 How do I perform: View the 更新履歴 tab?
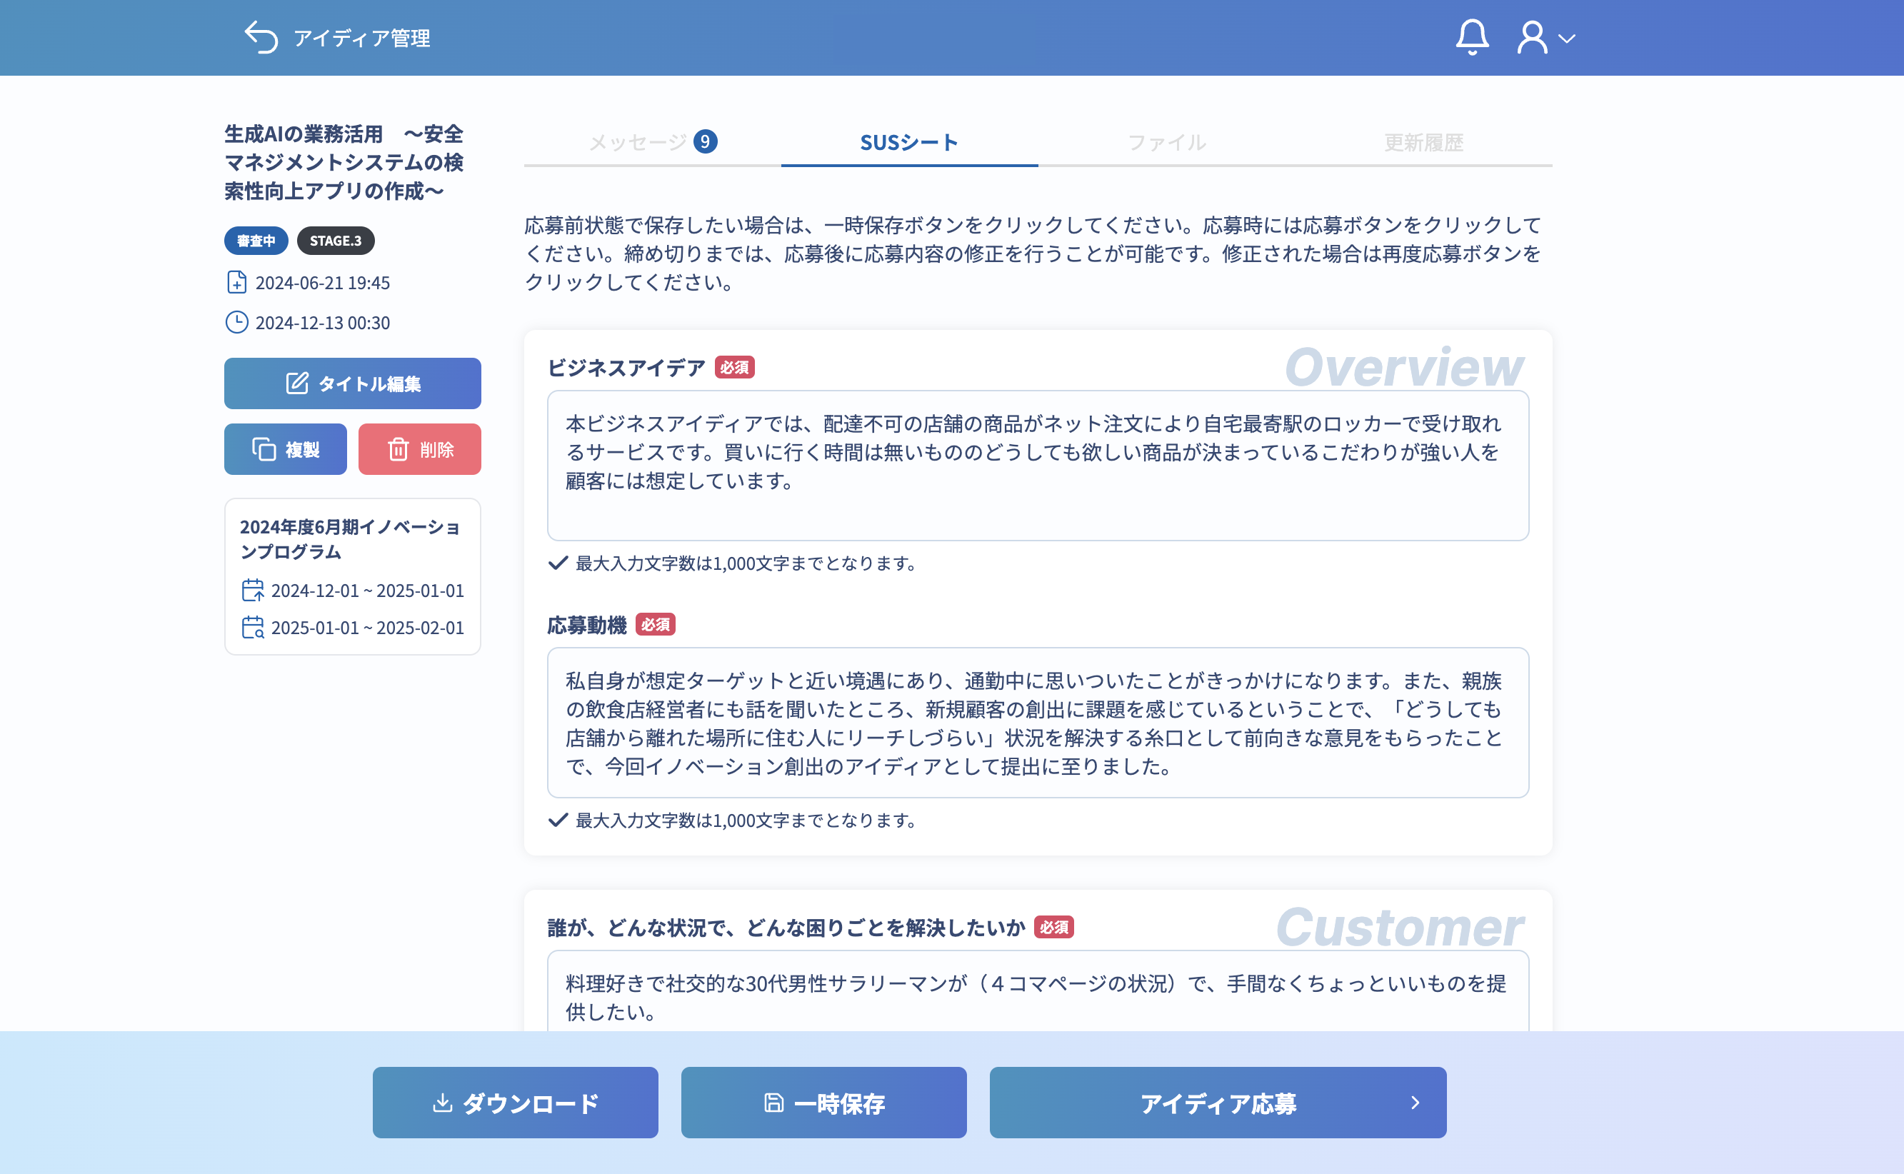[1423, 142]
